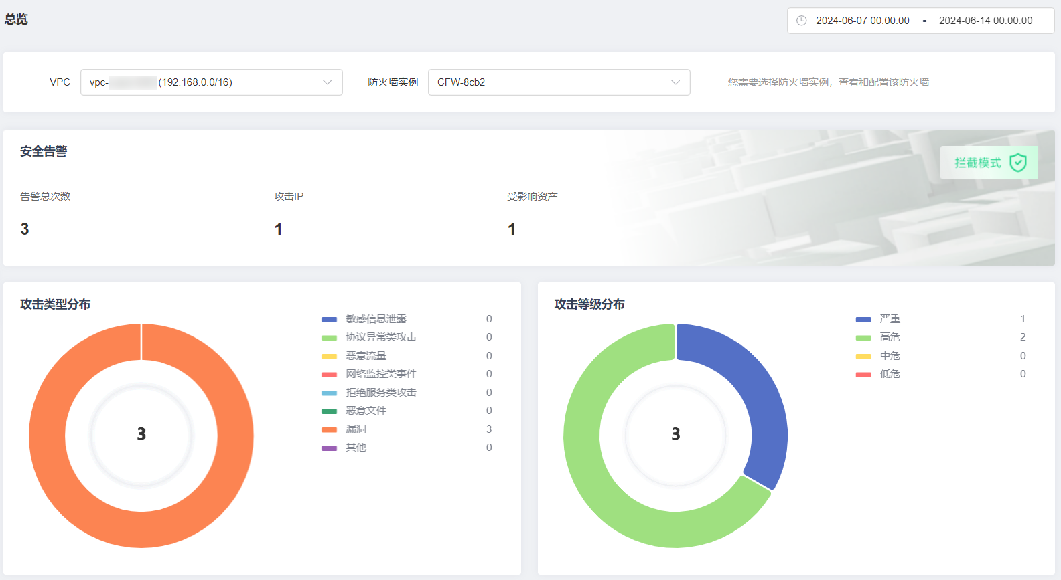This screenshot has width=1061, height=580.
Task: Click the 受影响资产 label
Action: (x=533, y=197)
